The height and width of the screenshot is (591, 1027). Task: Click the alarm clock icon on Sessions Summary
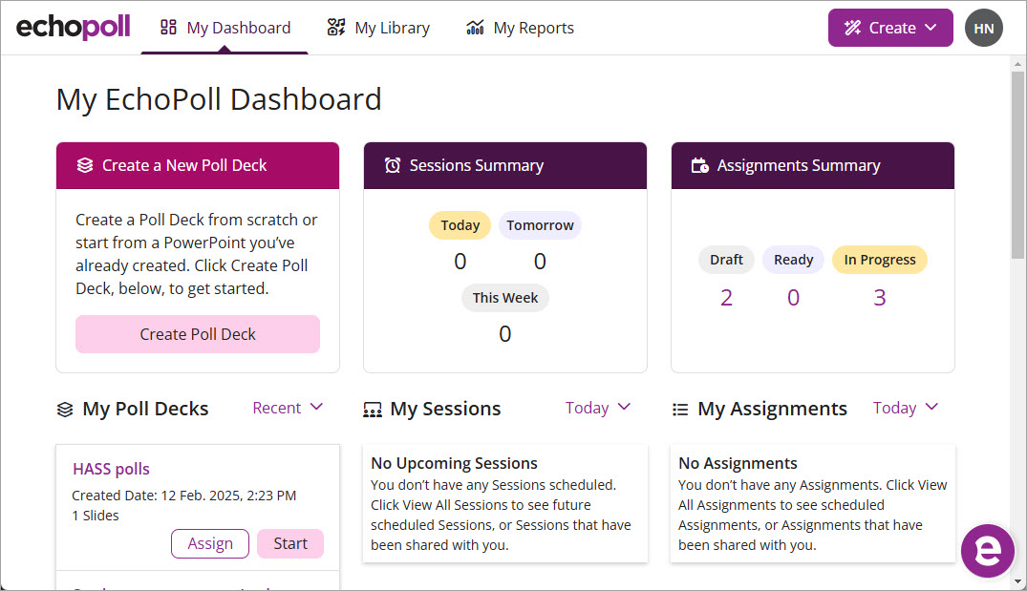pyautogui.click(x=392, y=164)
